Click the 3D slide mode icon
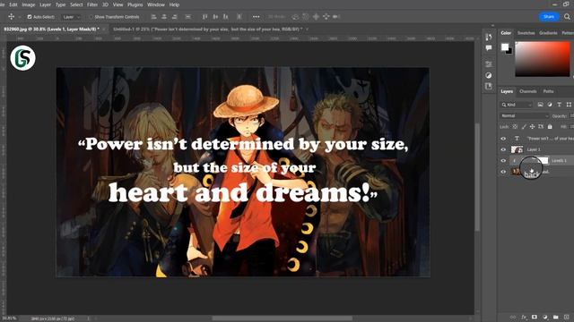The image size is (574, 322). coord(326,17)
